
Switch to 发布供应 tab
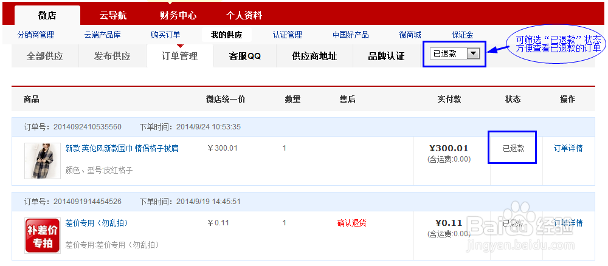[x=112, y=56]
